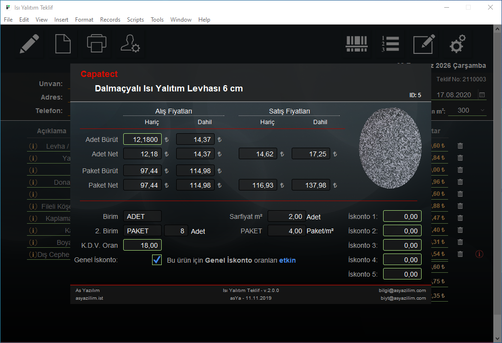Open the Help menu
This screenshot has width=502, height=343.
(204, 20)
